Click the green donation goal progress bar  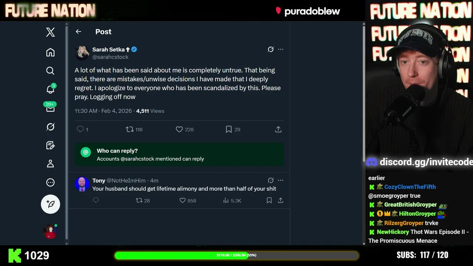coord(236,255)
